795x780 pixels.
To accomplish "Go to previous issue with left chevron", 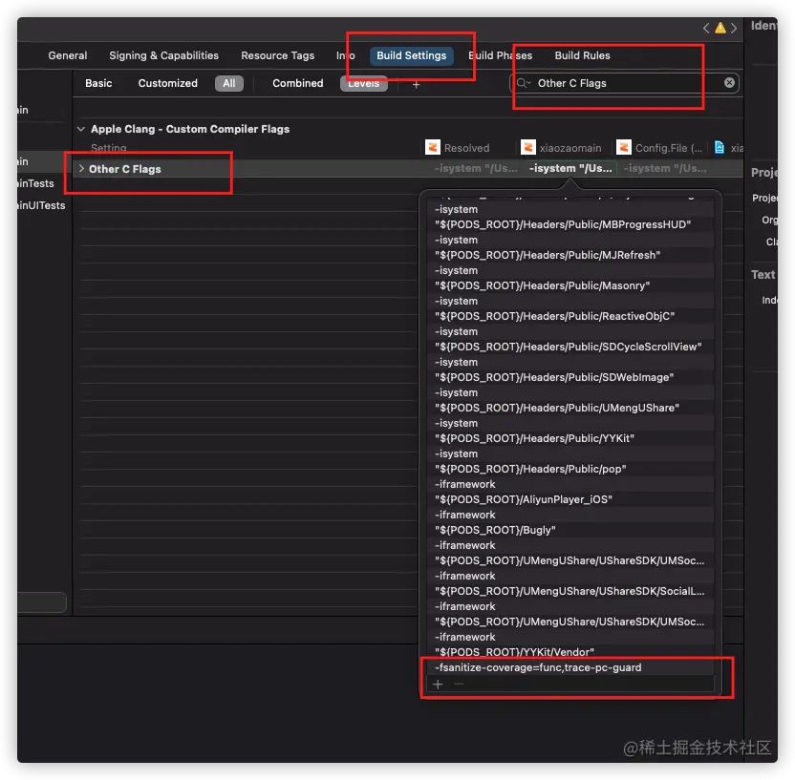I will pos(706,29).
